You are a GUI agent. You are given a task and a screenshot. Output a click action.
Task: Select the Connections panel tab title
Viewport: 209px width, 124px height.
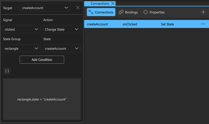pos(100,4)
